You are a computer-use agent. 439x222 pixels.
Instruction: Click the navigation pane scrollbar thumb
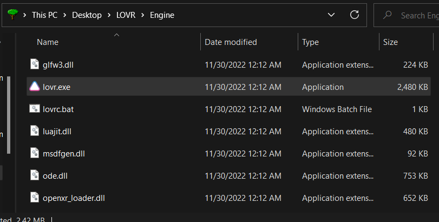(x=9, y=115)
